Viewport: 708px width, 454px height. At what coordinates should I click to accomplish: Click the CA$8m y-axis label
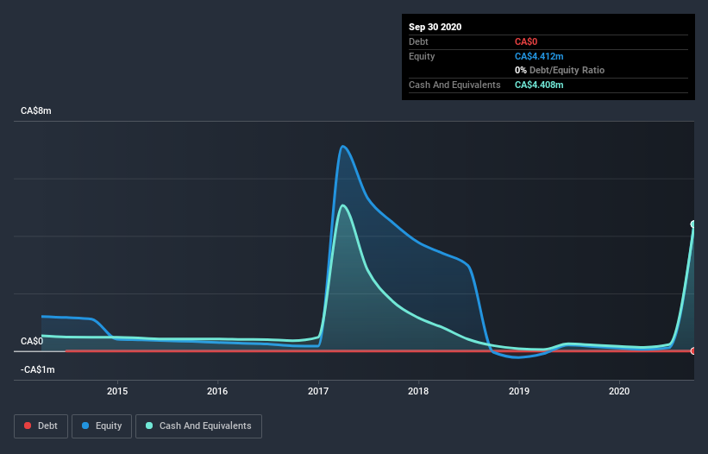(x=36, y=110)
